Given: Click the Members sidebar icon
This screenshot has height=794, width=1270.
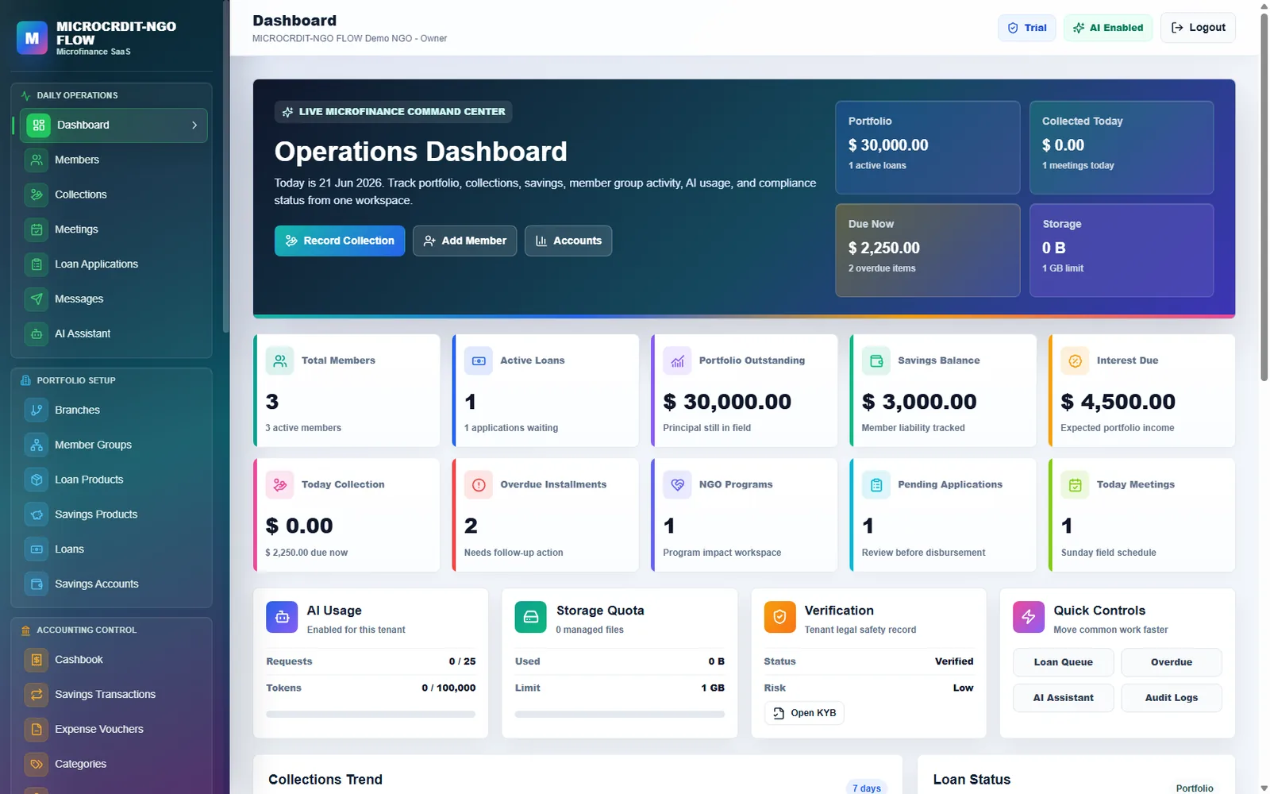Looking at the screenshot, I should click(x=37, y=160).
